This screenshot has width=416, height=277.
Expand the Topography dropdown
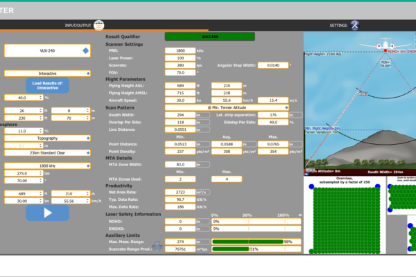[x=48, y=138]
